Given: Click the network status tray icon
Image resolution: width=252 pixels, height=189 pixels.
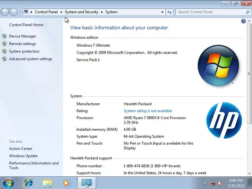Looking at the screenshot, I should [213, 183].
